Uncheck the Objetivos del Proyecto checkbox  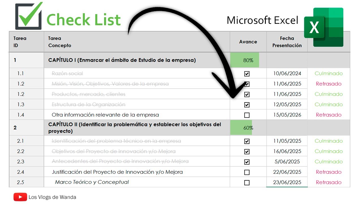tap(247, 152)
